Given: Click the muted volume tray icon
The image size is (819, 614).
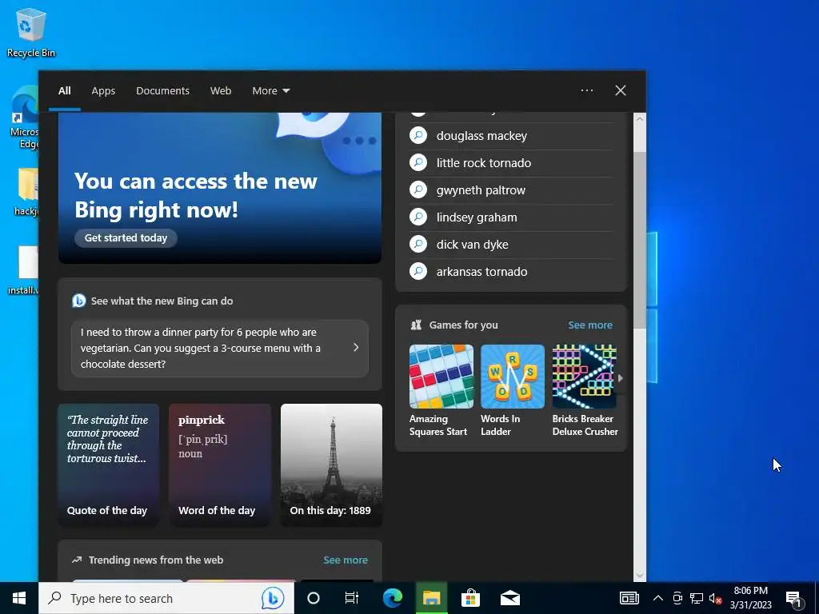Looking at the screenshot, I should coord(715,598).
